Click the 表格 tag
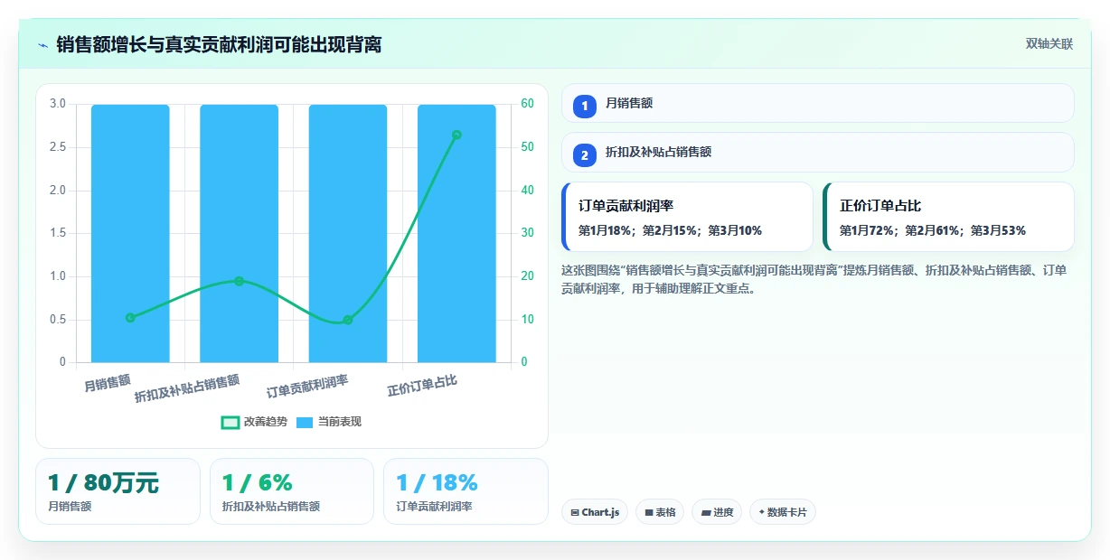 [660, 512]
